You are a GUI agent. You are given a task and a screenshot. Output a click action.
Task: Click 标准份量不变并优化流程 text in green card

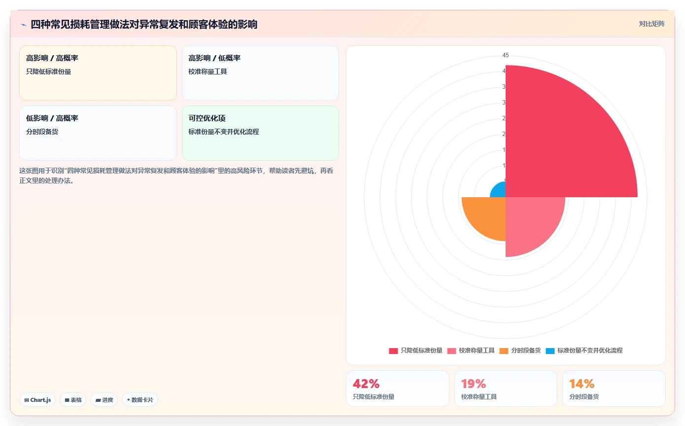[224, 132]
